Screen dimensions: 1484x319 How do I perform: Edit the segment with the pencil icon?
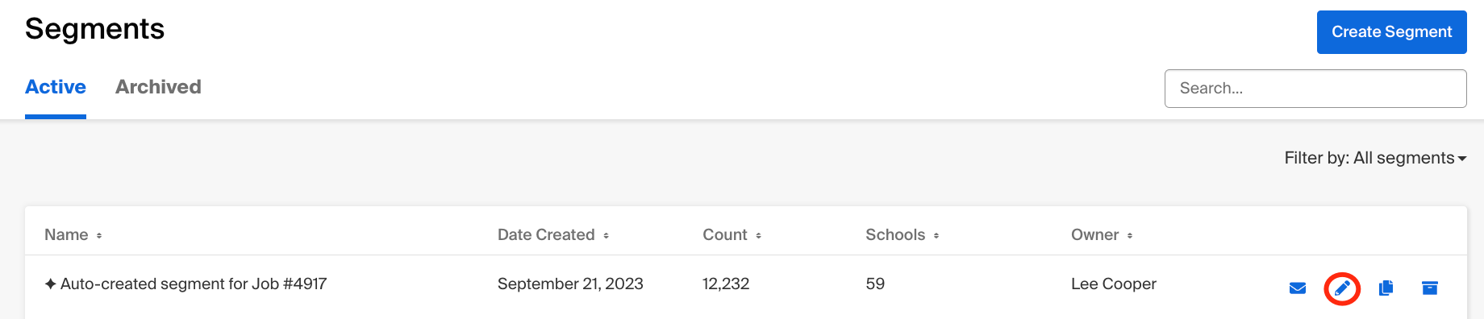coord(1342,288)
